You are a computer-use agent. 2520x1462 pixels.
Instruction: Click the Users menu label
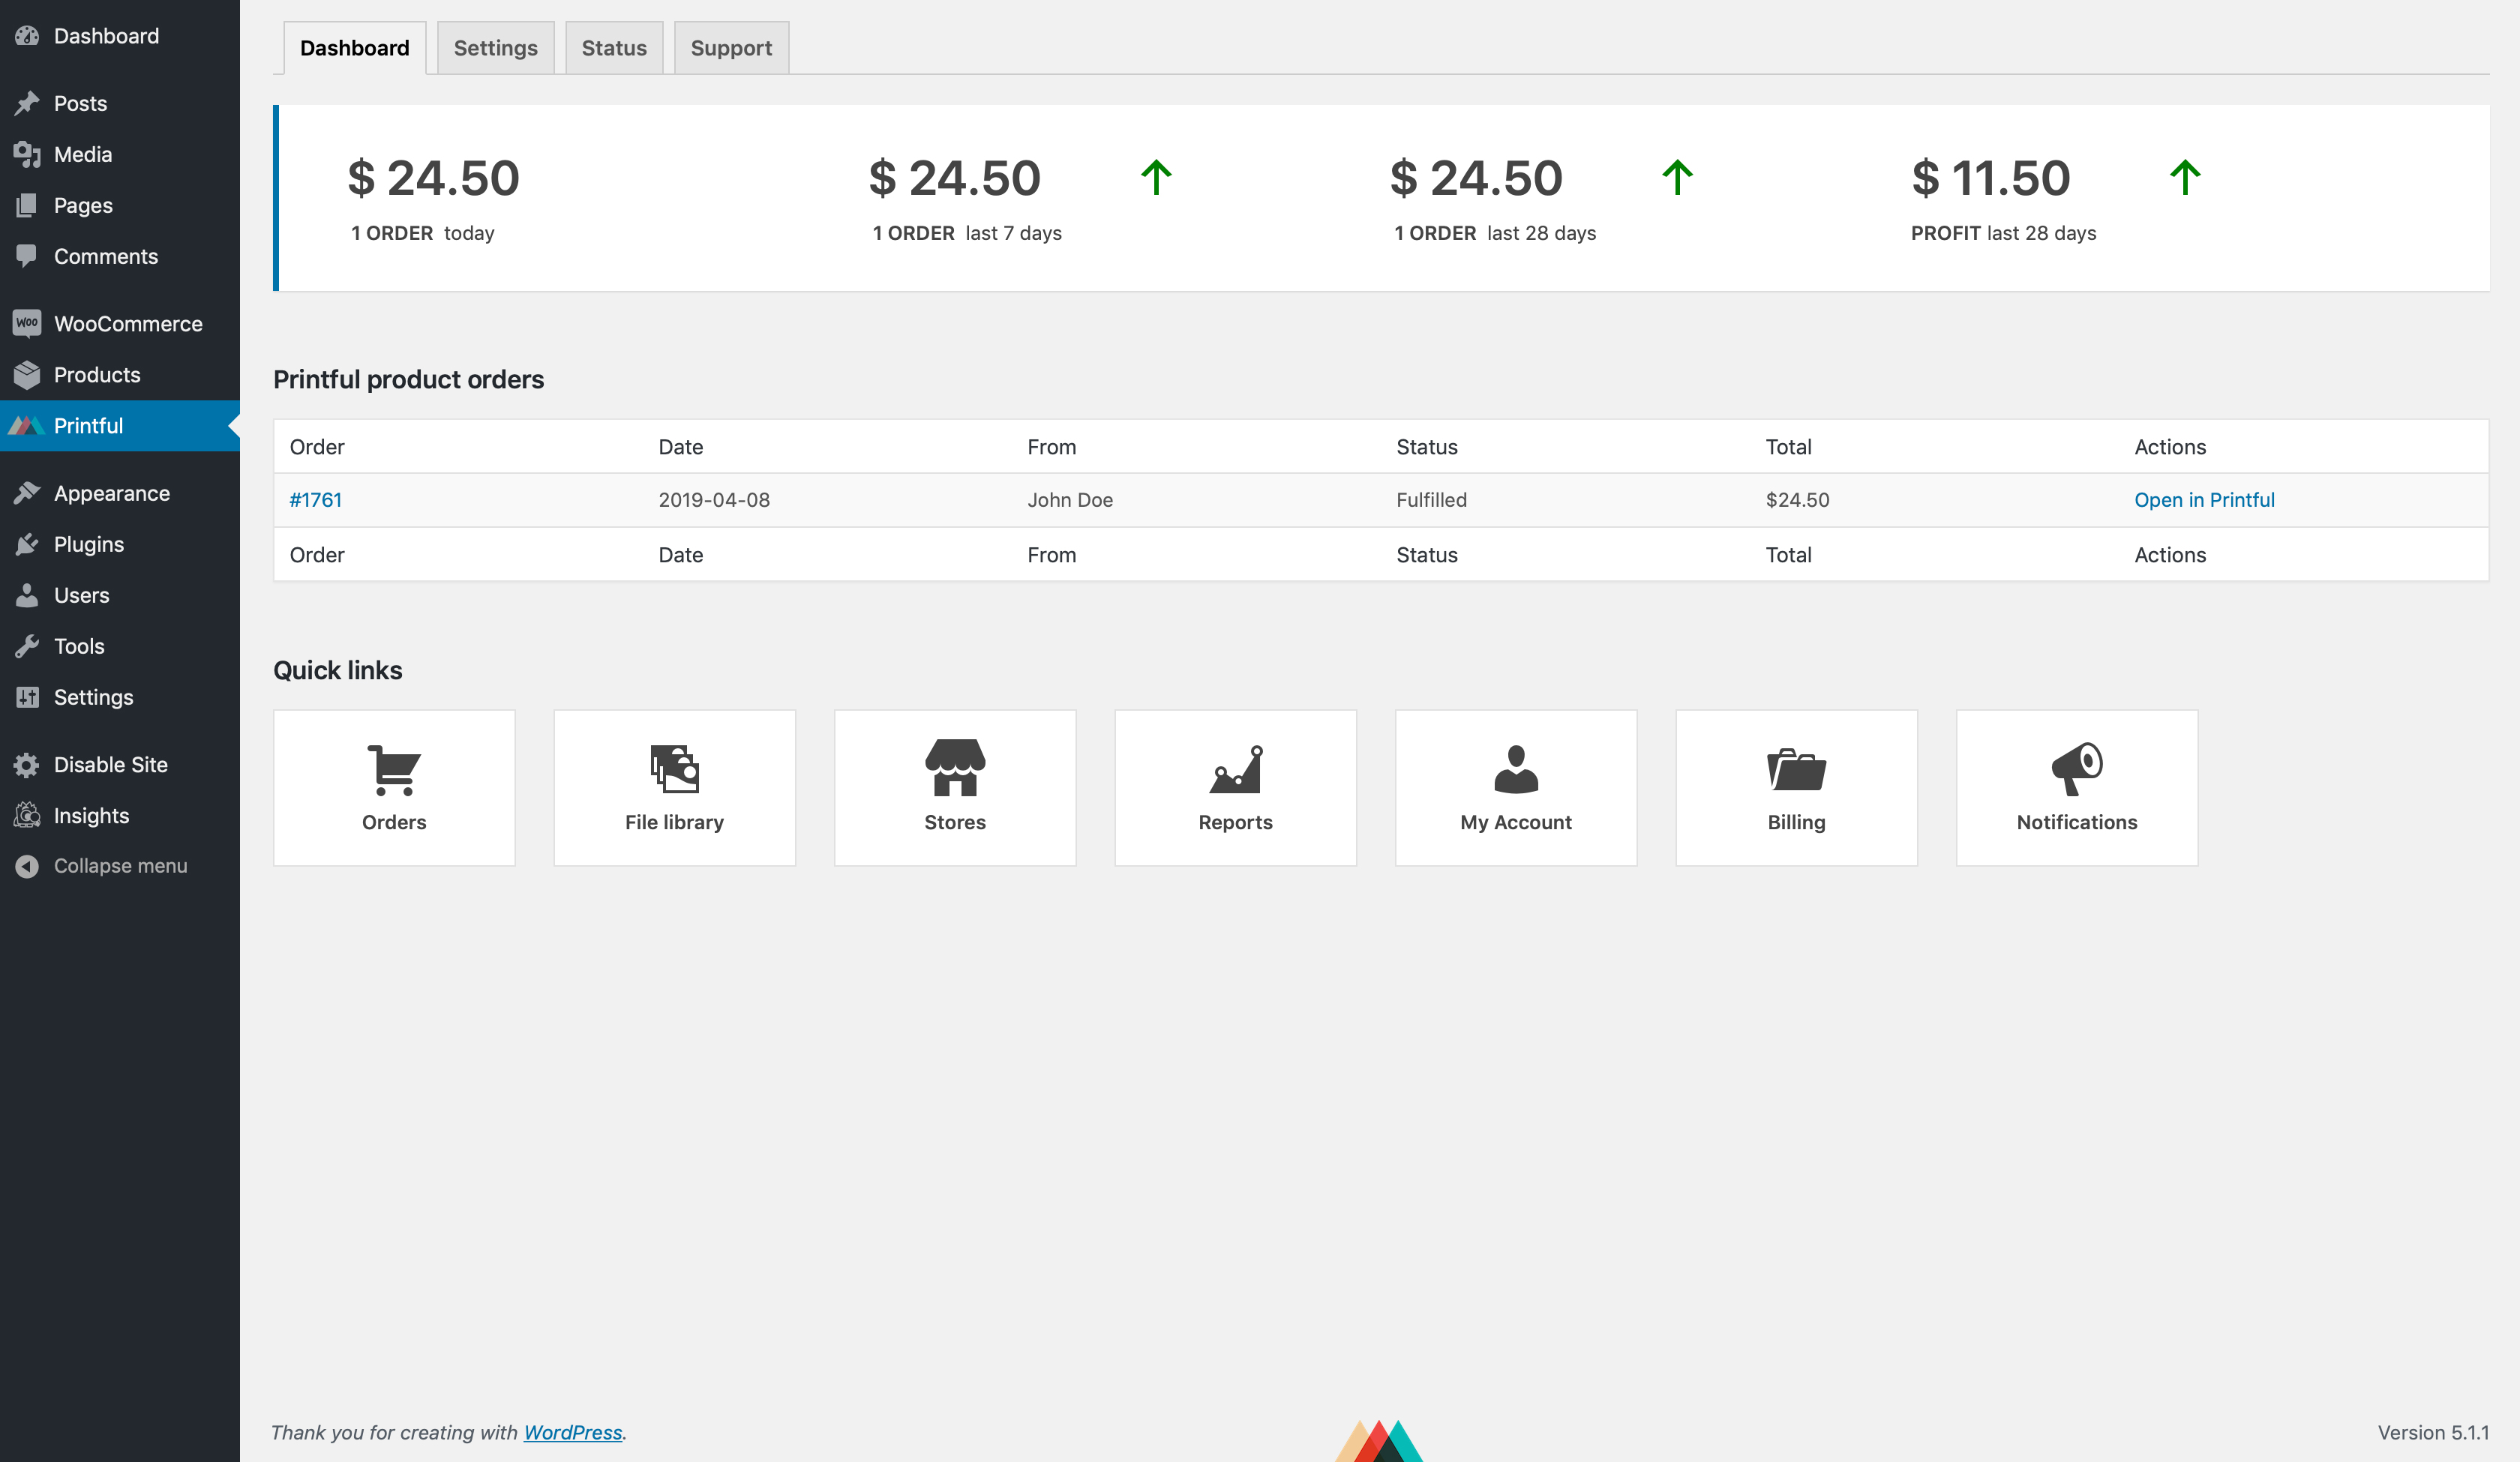tap(82, 595)
